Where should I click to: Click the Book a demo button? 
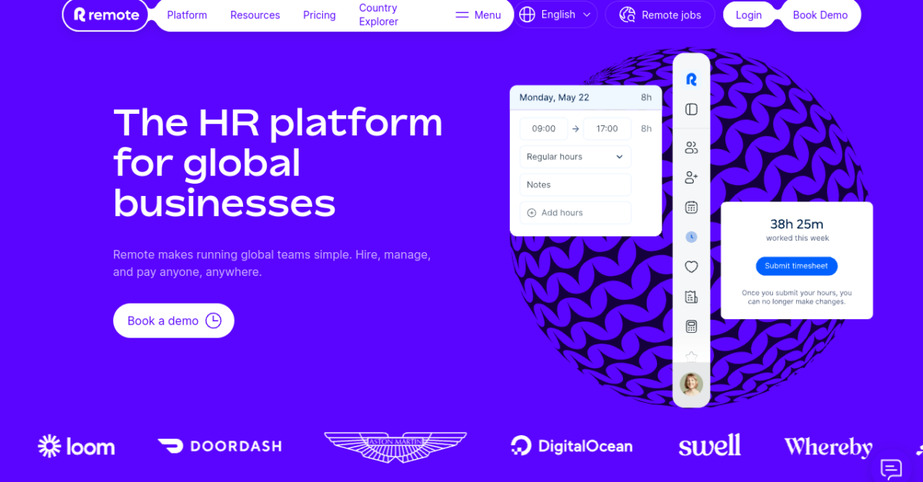[173, 321]
